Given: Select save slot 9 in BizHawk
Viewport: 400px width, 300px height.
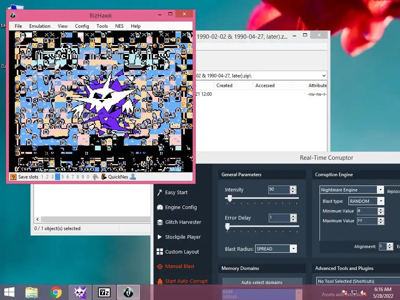Looking at the screenshot, I should pos(83,177).
